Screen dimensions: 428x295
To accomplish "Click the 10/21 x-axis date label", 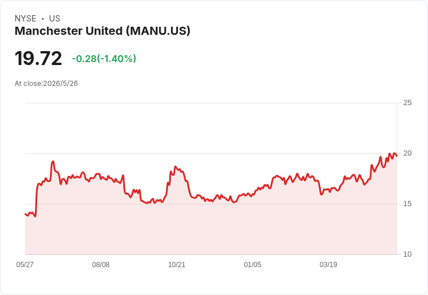I will tap(177, 264).
